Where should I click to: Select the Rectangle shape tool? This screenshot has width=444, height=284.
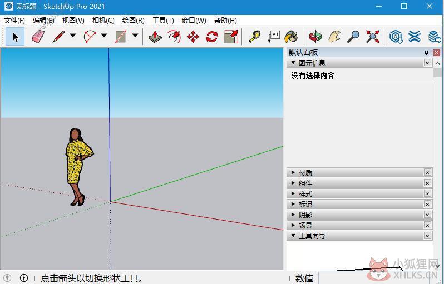121,37
